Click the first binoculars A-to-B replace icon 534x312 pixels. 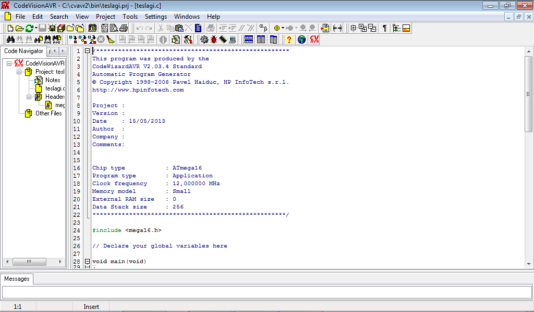pyautogui.click(x=47, y=40)
